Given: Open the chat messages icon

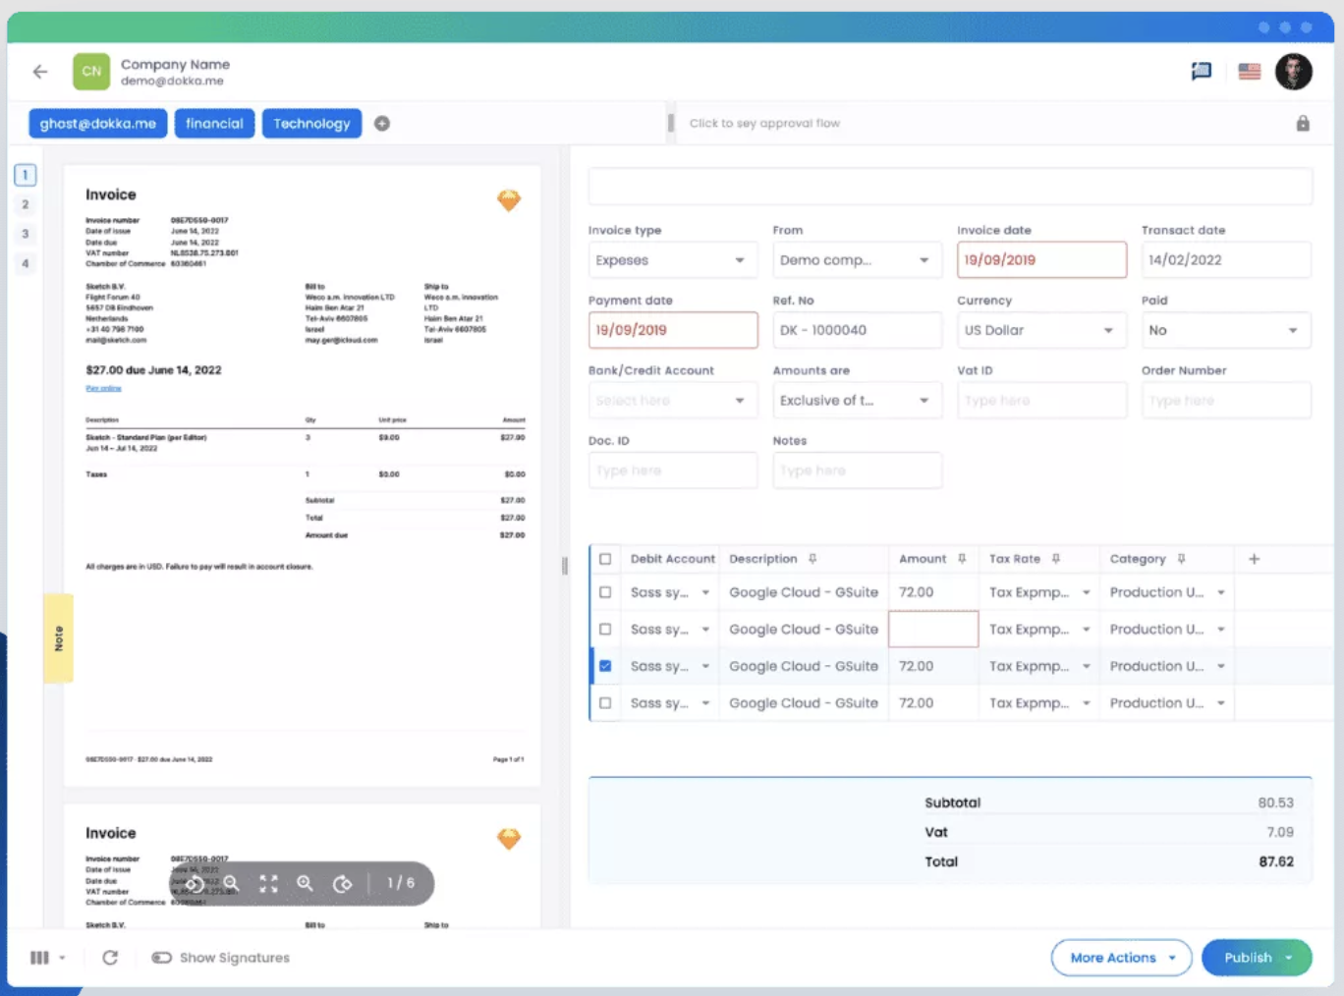Looking at the screenshot, I should pos(1201,72).
